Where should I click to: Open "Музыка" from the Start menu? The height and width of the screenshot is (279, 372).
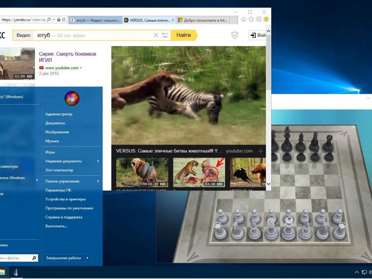[x=52, y=141]
